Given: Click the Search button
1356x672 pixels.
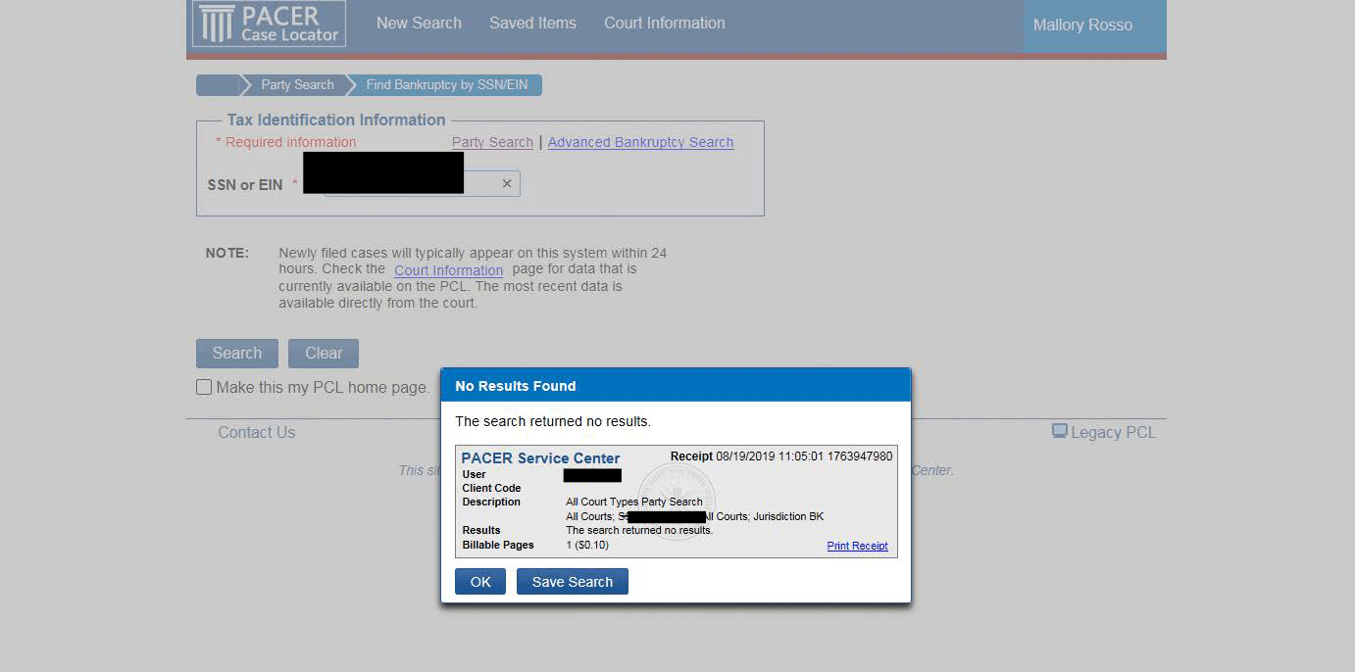Looking at the screenshot, I should pyautogui.click(x=237, y=354).
